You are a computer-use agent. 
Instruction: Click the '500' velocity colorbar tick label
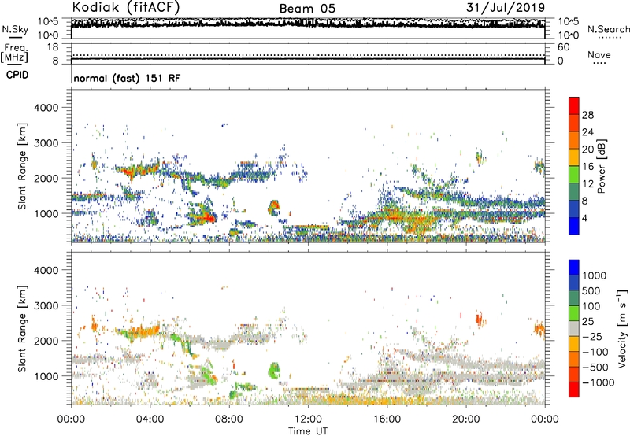tap(591, 290)
